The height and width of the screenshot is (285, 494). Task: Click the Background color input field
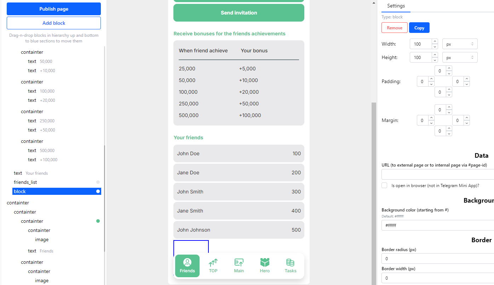(x=437, y=225)
